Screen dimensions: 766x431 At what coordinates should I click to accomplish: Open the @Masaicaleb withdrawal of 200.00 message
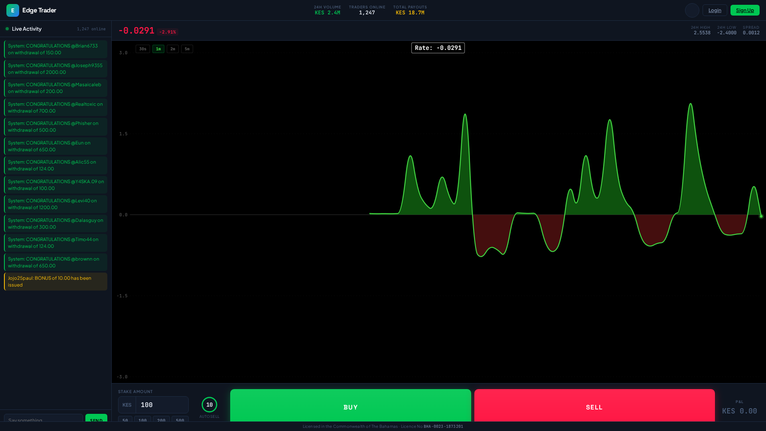tap(55, 88)
